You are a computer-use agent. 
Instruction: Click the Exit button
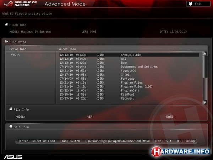(x=198, y=4)
